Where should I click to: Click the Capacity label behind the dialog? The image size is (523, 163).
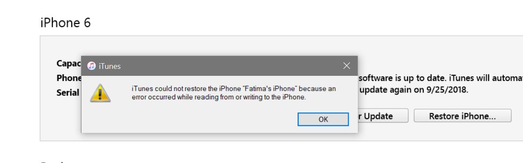(69, 63)
